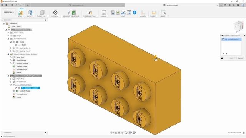246x138 pixels.
Task: Toggle visibility of Body1
Action: pos(16,45)
